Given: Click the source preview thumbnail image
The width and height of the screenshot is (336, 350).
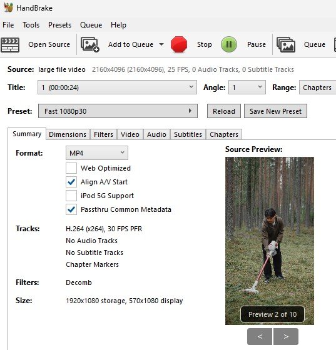Looking at the screenshot, I should pos(270,241).
